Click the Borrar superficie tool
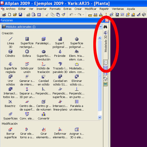The image size is (147, 147). pos(10,133)
